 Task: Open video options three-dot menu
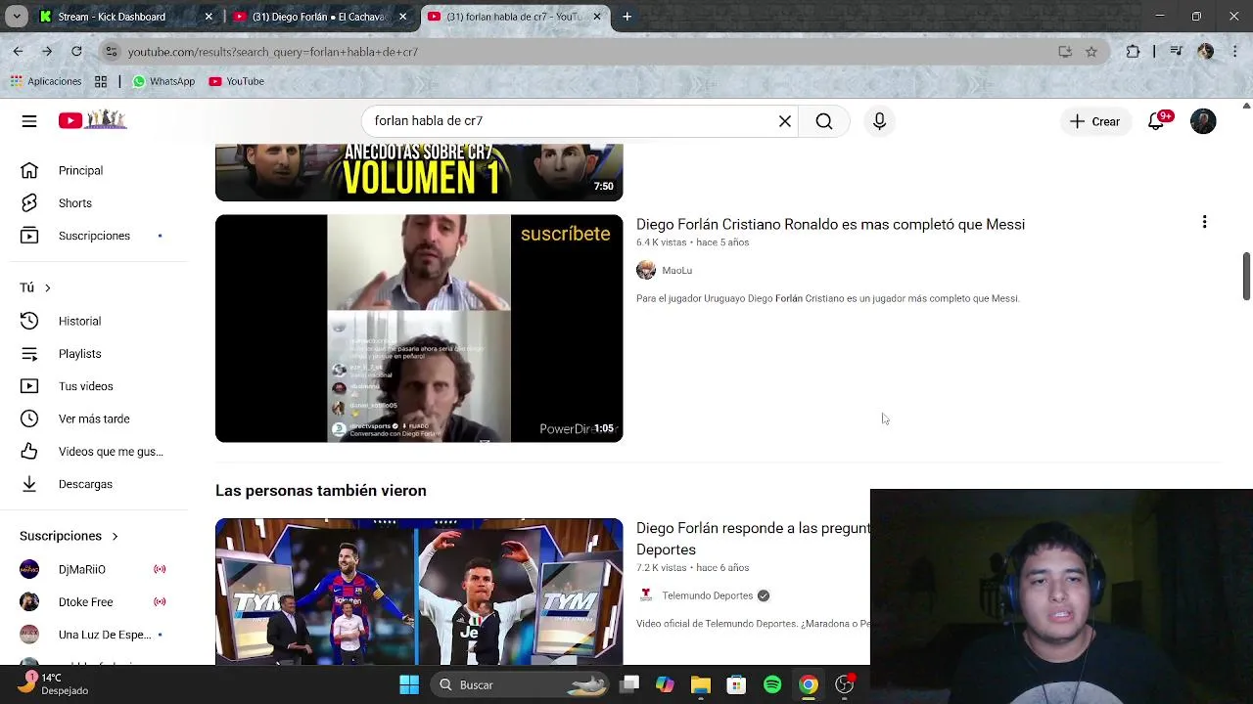(x=1204, y=223)
